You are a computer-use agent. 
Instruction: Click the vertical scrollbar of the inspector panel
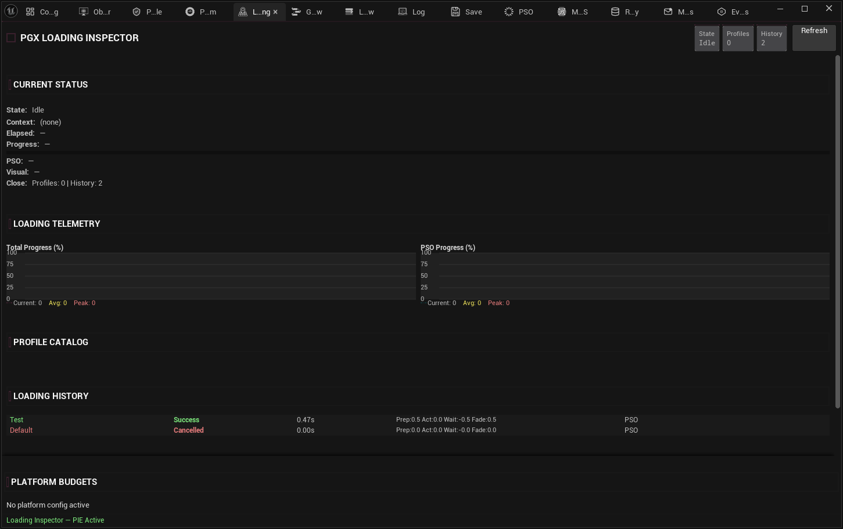[838, 231]
